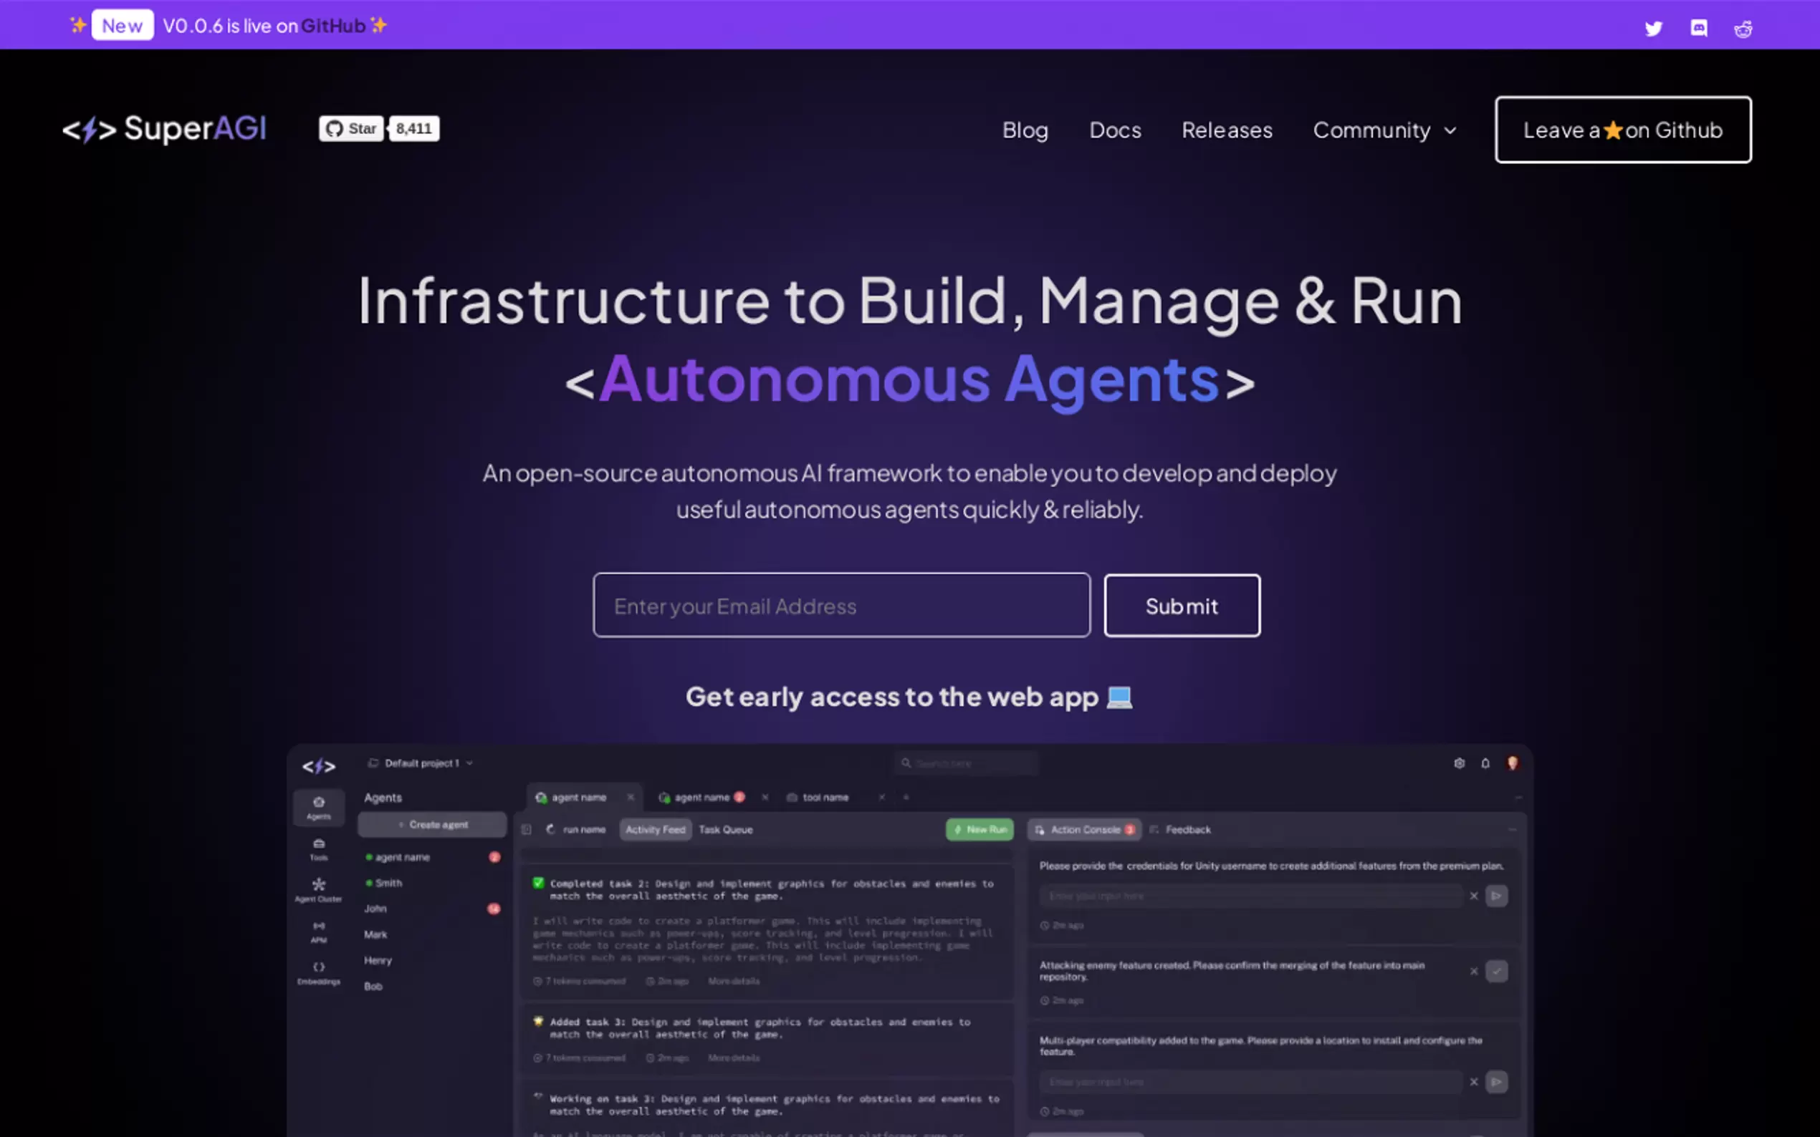Select Mark in the Agents list
Screen dimensions: 1820x1137
point(375,934)
